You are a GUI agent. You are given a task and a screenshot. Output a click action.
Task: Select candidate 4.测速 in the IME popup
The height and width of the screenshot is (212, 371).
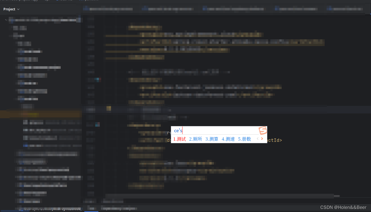click(x=228, y=139)
